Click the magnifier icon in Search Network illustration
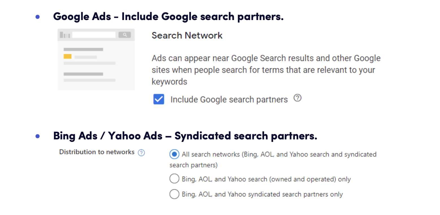The height and width of the screenshot is (215, 440). pos(125,35)
